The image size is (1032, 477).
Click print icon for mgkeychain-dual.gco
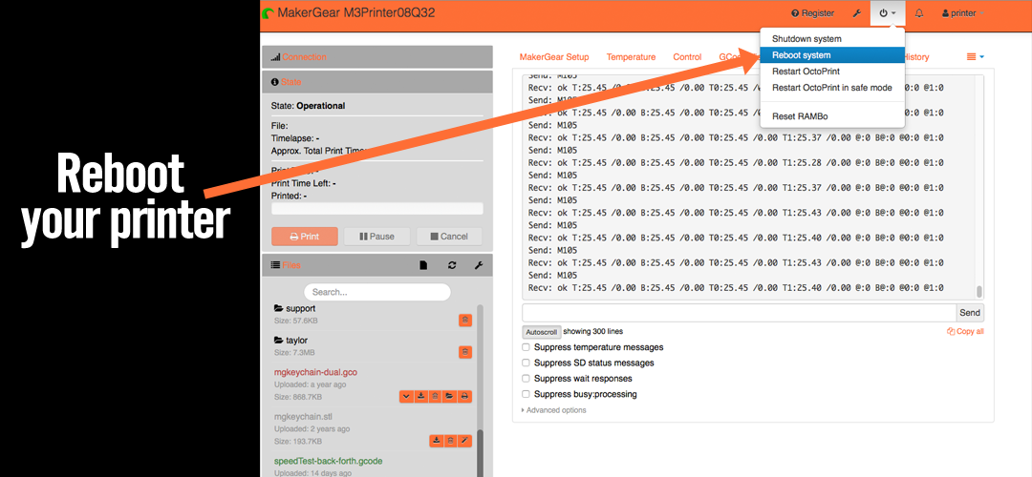pos(464,396)
